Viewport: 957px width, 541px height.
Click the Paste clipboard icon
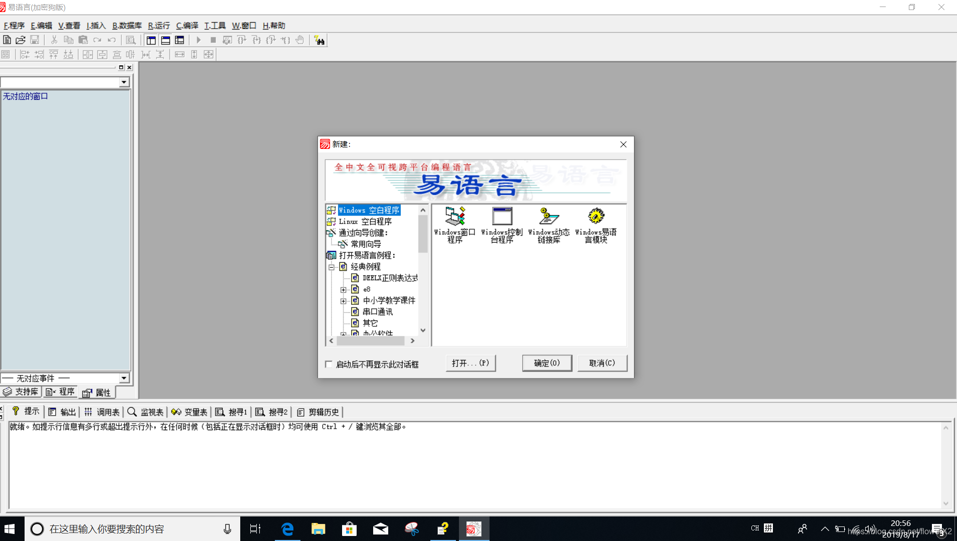(83, 40)
